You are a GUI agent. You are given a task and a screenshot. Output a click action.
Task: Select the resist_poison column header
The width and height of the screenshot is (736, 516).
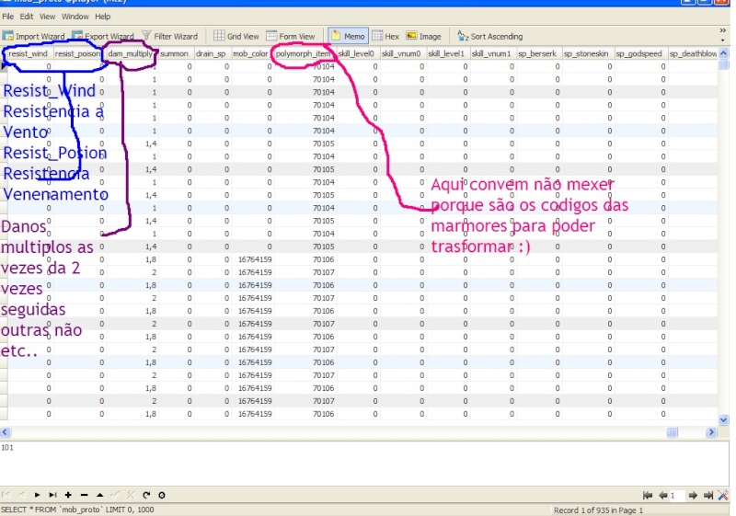(x=78, y=54)
